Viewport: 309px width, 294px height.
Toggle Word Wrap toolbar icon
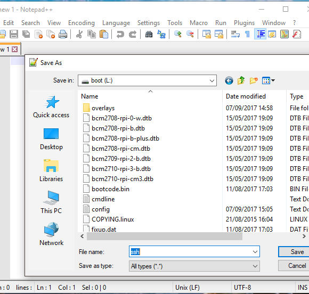(235, 34)
